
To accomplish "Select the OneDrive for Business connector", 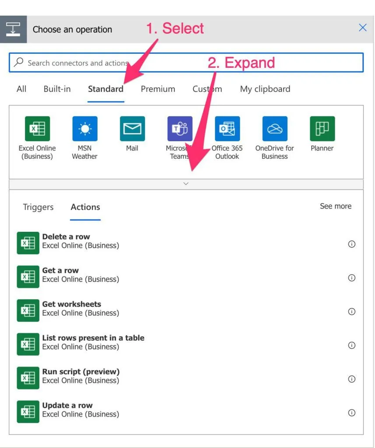I will point(275,129).
